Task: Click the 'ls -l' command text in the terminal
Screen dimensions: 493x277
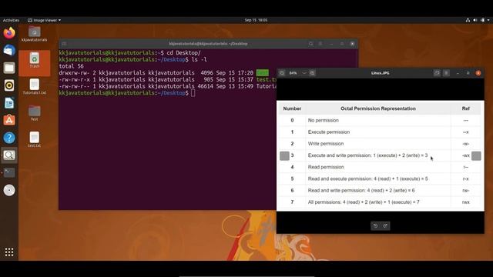Action: 199,60
